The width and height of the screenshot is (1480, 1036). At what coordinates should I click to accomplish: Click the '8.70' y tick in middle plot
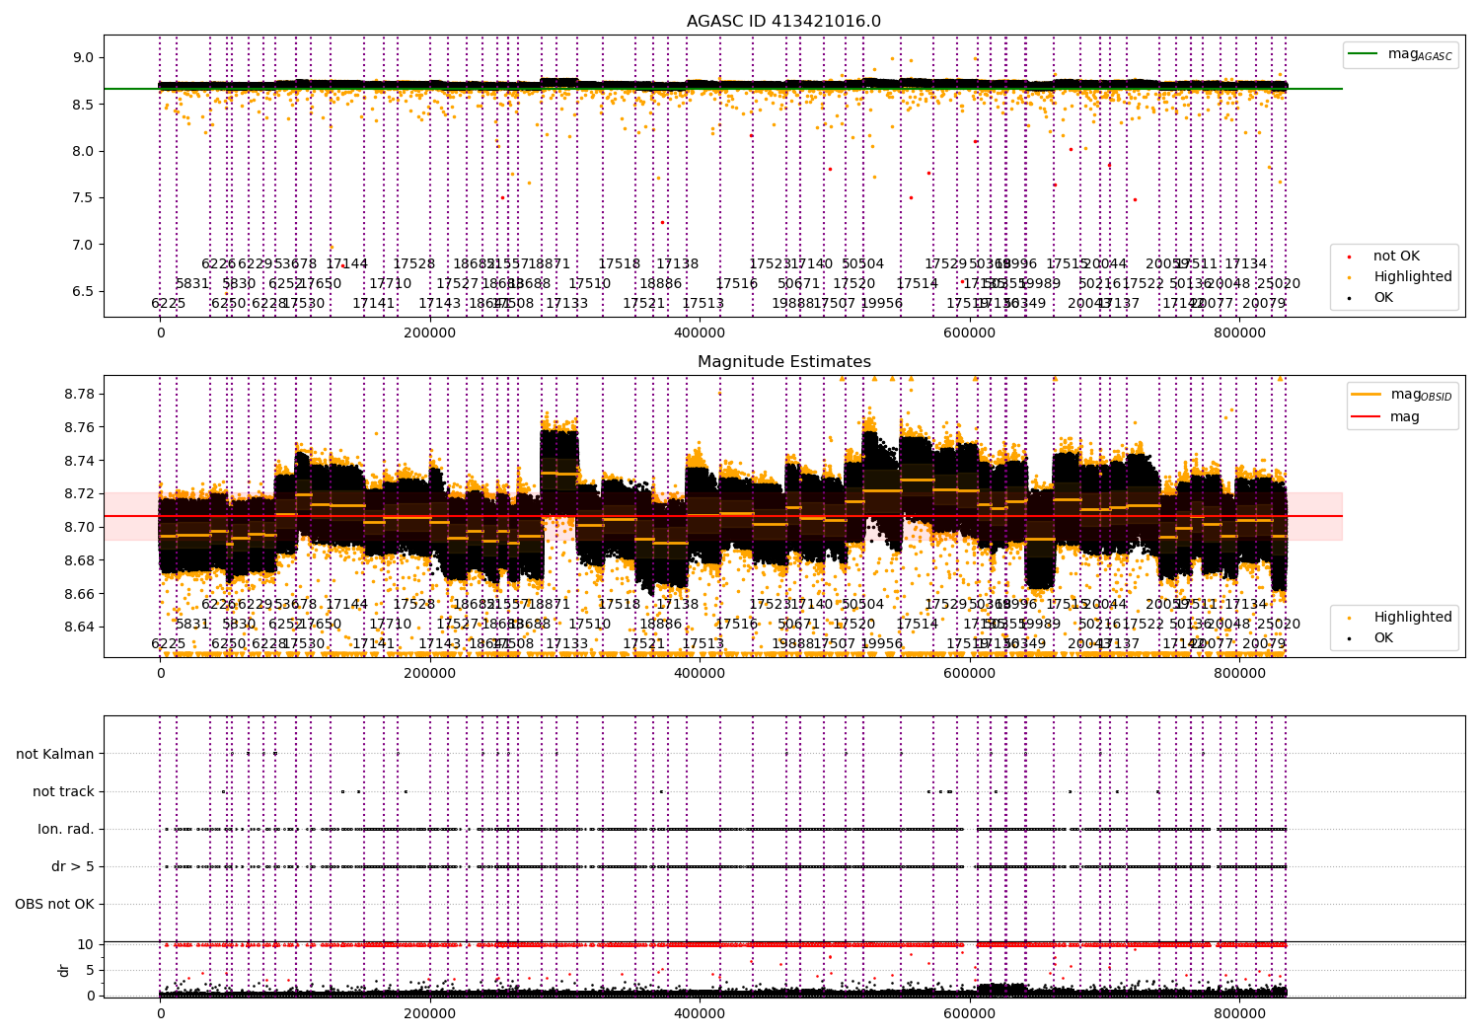(79, 527)
